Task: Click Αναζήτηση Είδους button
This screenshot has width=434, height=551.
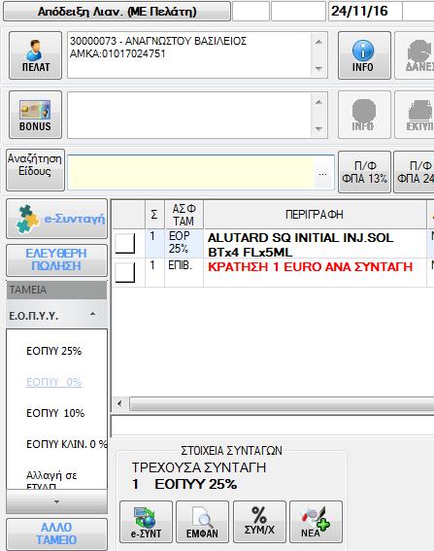Action: coord(35,170)
